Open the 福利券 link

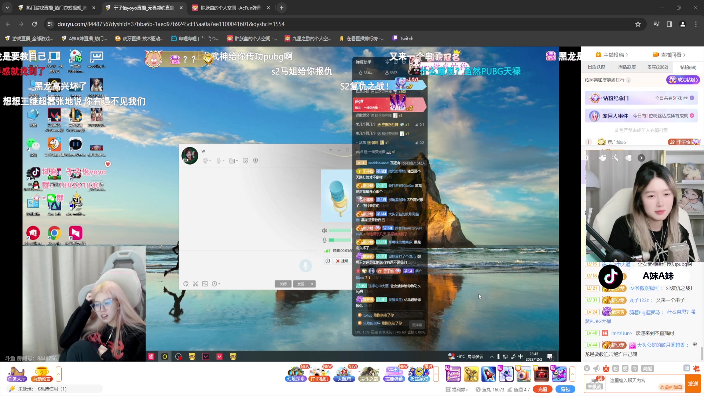coord(457,390)
